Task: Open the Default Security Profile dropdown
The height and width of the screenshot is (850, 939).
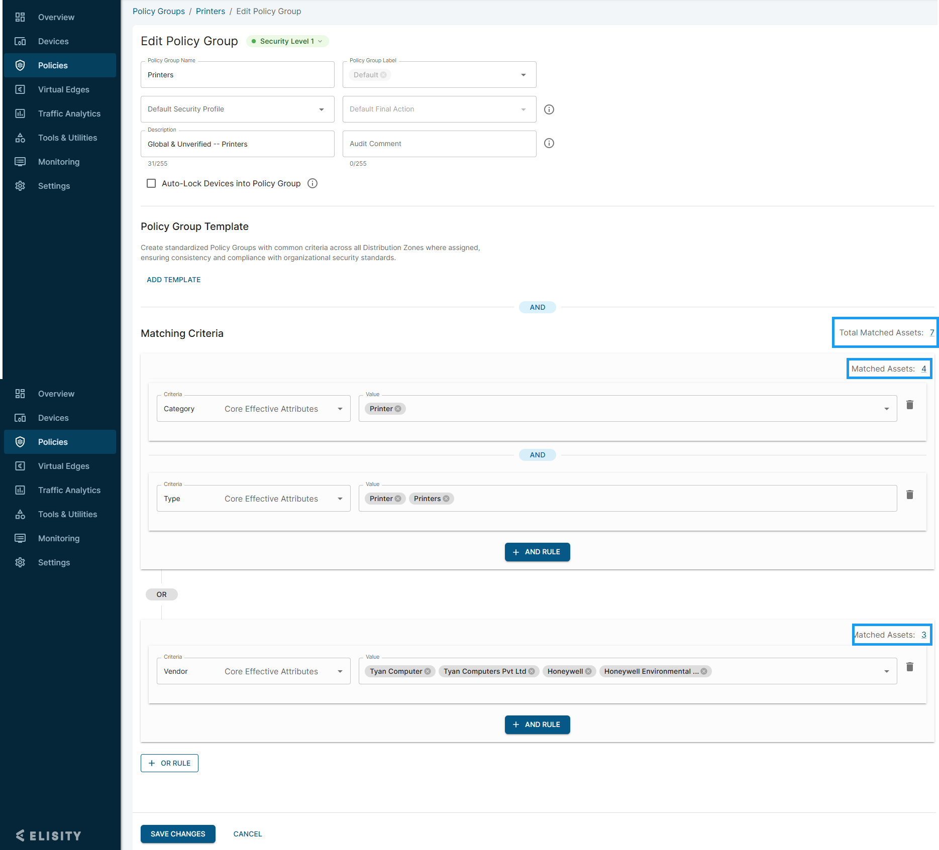Action: [238, 109]
